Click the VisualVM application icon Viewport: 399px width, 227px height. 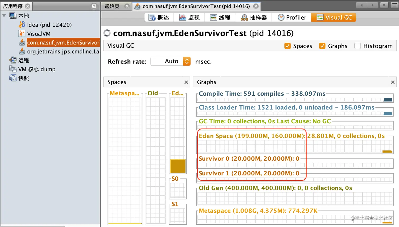click(x=22, y=33)
